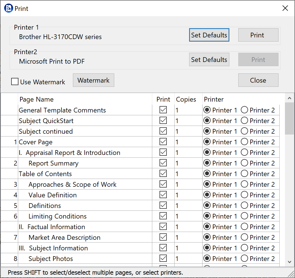Select the Approaches & Scope of Work row
The width and height of the screenshot is (295, 278).
point(72,184)
